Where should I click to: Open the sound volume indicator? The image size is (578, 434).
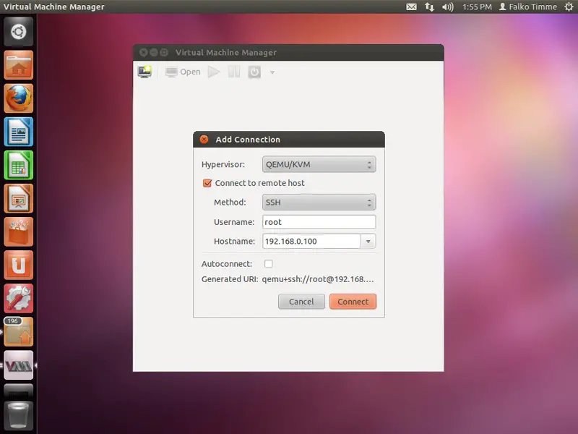pyautogui.click(x=447, y=7)
